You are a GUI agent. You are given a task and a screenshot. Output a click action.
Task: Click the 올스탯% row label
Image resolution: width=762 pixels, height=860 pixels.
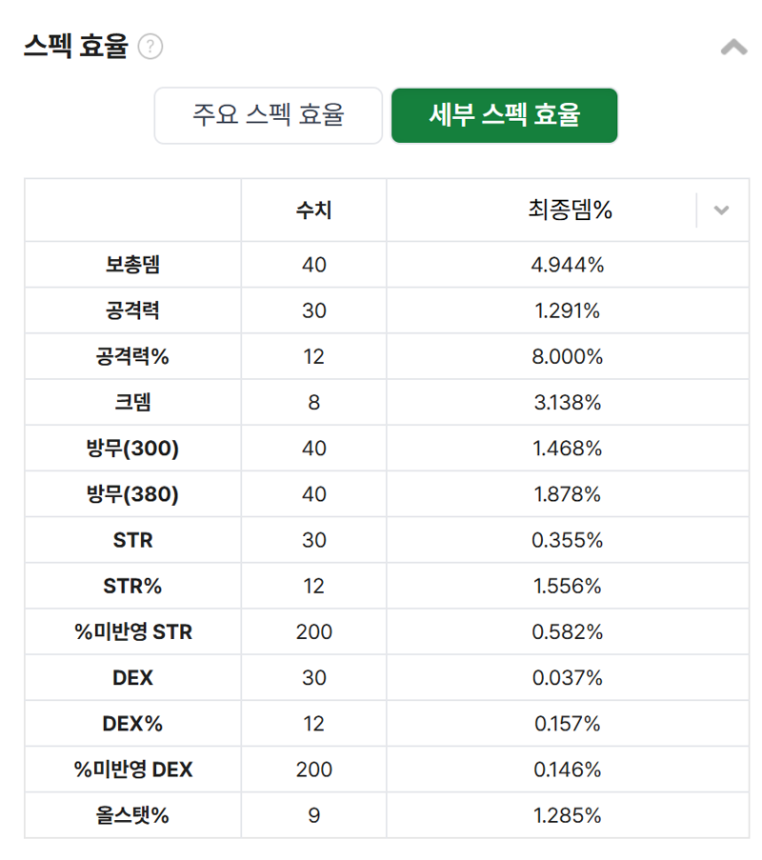click(x=132, y=815)
